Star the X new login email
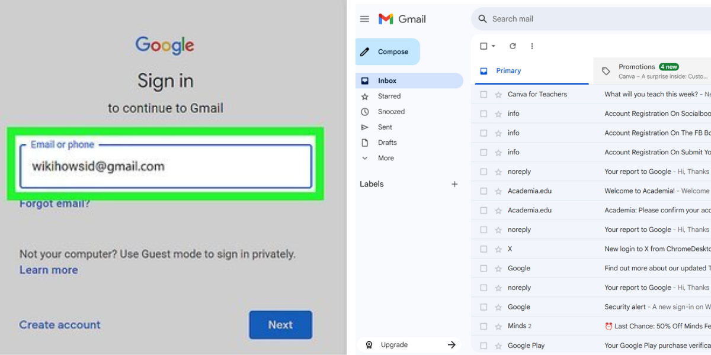 (498, 249)
